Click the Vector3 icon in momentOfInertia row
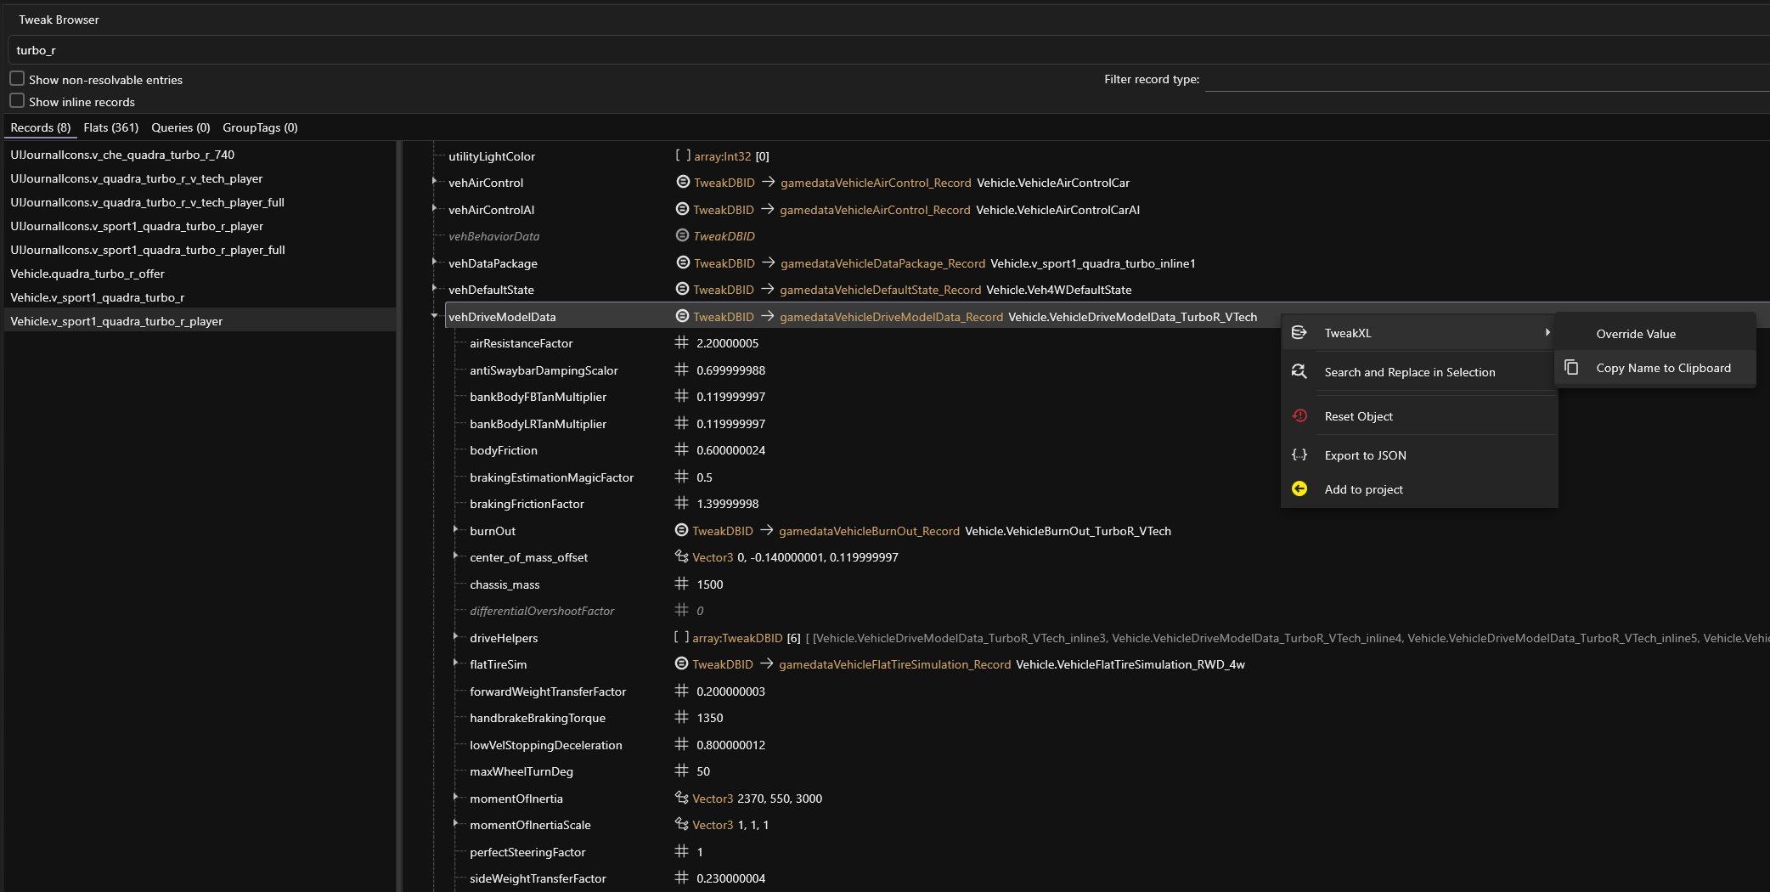This screenshot has width=1770, height=892. point(681,799)
